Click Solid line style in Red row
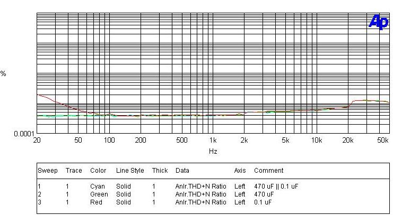 (124, 202)
